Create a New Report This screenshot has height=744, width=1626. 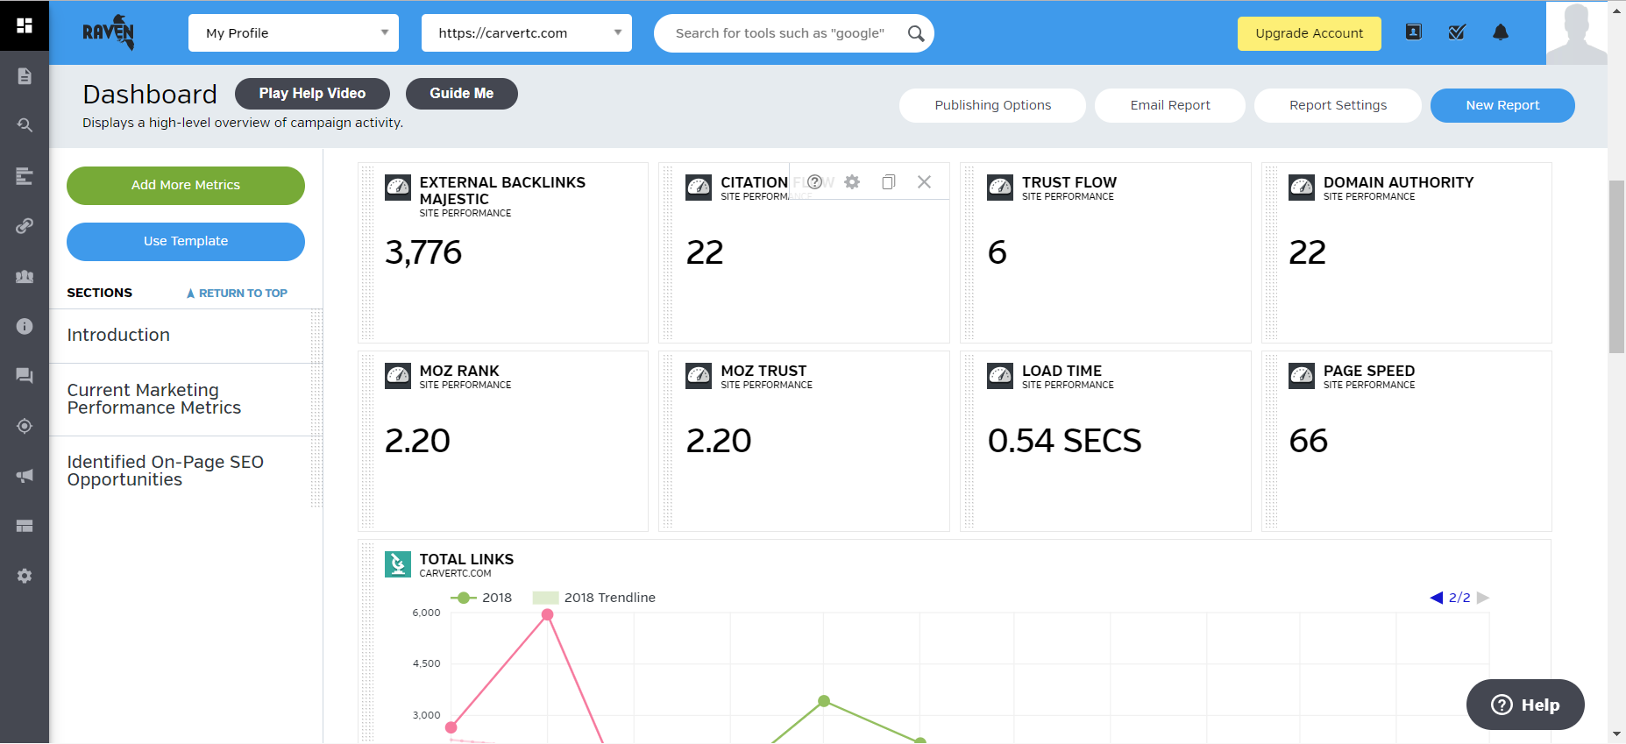[1502, 105]
